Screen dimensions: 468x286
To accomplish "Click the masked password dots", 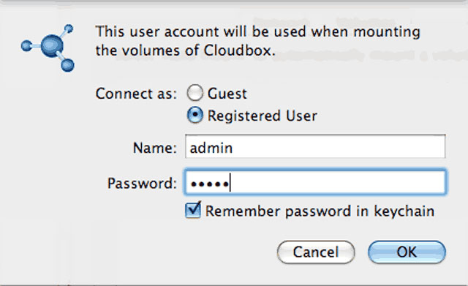I will (210, 184).
